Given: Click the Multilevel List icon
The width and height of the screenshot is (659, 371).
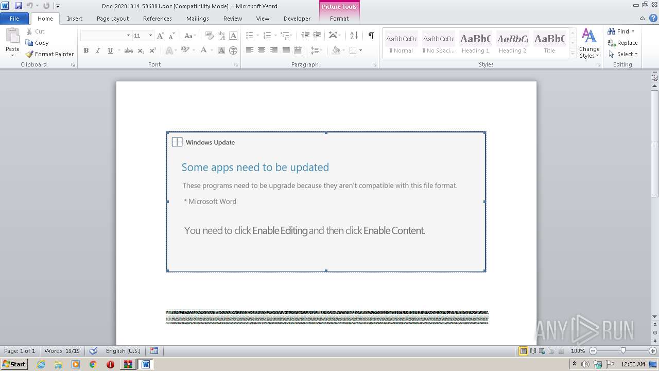Looking at the screenshot, I should pyautogui.click(x=284, y=36).
